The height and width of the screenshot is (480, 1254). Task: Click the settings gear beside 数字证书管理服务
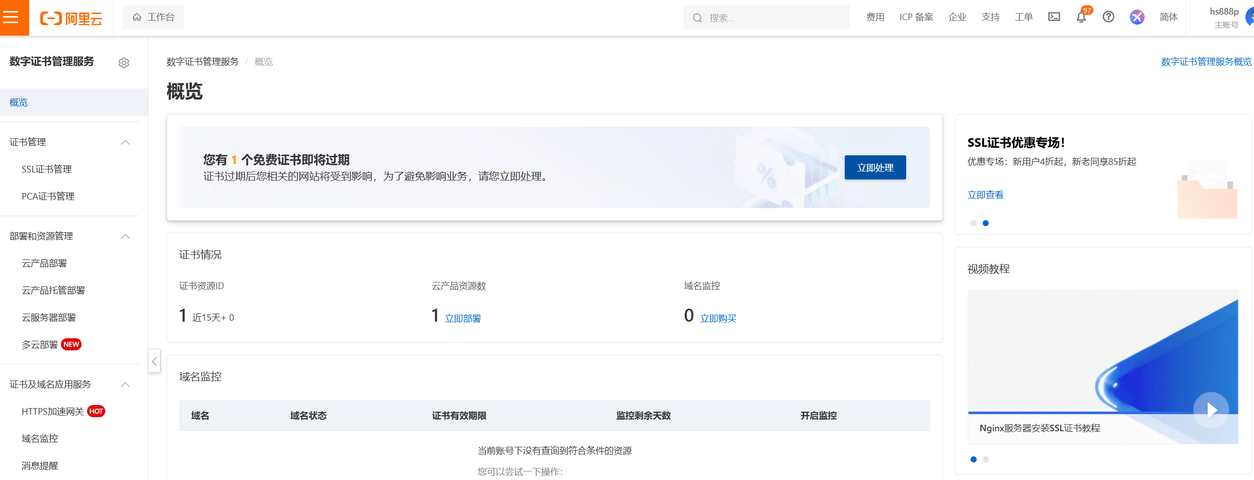point(124,63)
